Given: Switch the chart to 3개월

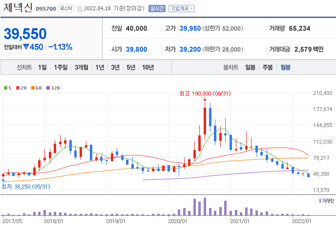Looking at the screenshot, I should click(82, 67).
